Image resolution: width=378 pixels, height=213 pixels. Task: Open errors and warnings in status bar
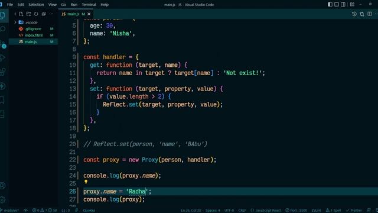click(45, 211)
